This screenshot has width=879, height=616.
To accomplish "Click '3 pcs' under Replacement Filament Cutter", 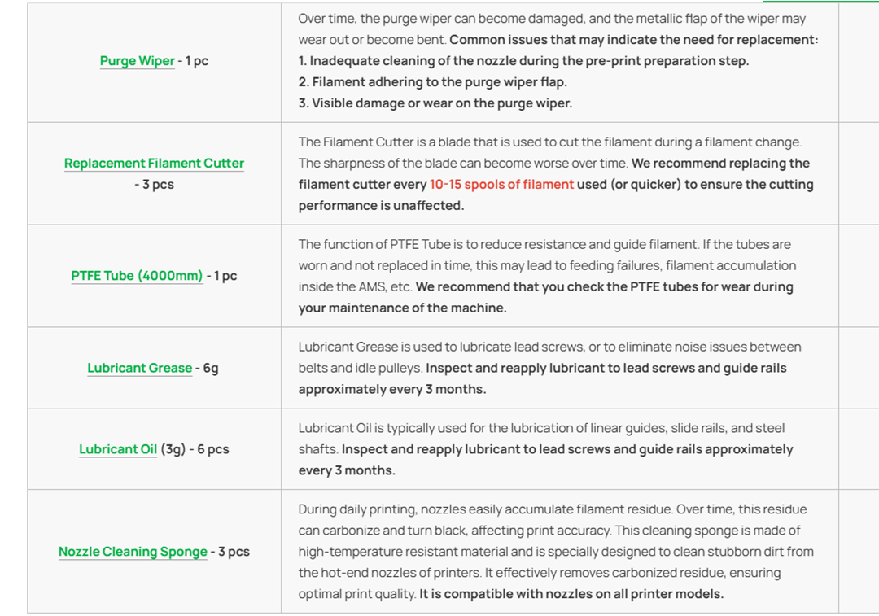I will point(158,185).
